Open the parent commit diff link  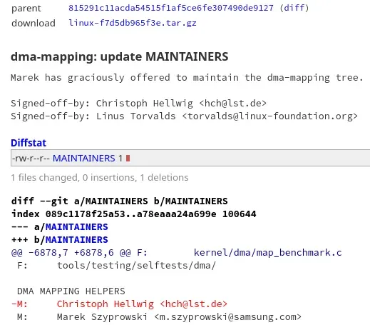[x=294, y=8]
